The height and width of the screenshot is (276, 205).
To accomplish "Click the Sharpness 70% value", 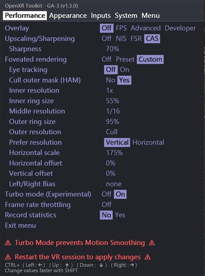I will click(112, 49).
